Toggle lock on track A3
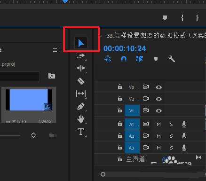206x181 pixels. [x=120, y=147]
